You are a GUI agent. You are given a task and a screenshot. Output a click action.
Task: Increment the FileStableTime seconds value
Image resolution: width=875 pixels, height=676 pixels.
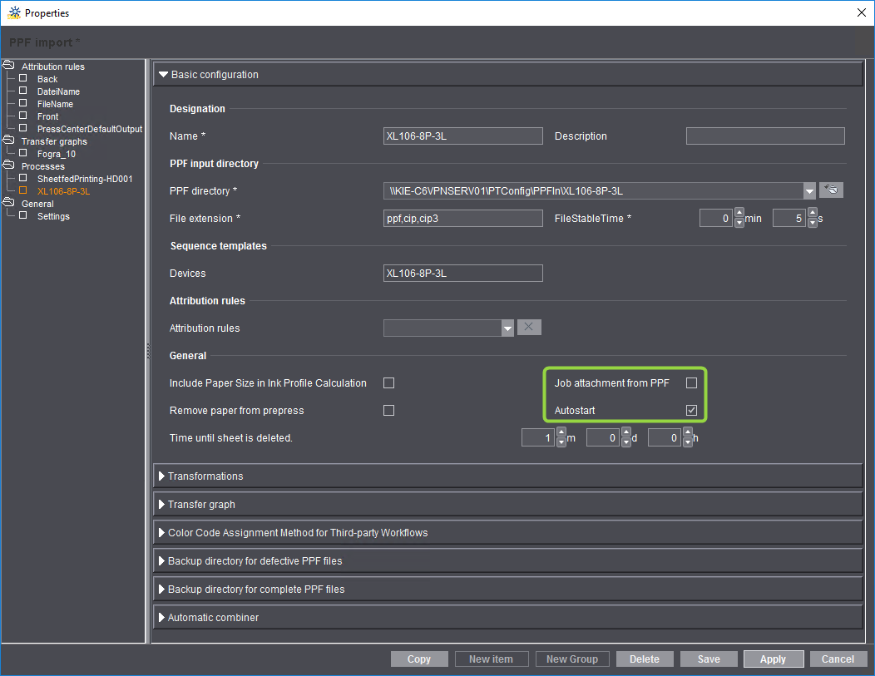(x=812, y=213)
